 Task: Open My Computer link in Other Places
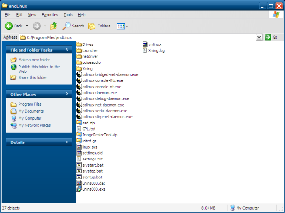click(30, 118)
